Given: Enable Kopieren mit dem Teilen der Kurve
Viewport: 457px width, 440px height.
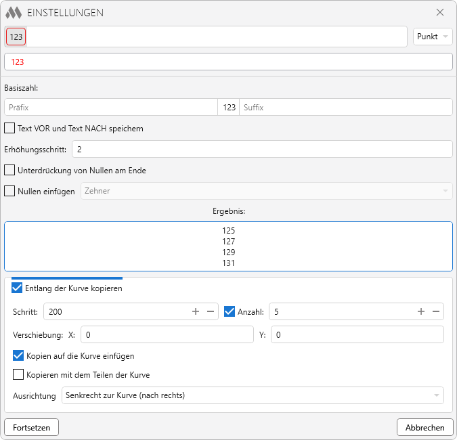Looking at the screenshot, I should pyautogui.click(x=18, y=374).
